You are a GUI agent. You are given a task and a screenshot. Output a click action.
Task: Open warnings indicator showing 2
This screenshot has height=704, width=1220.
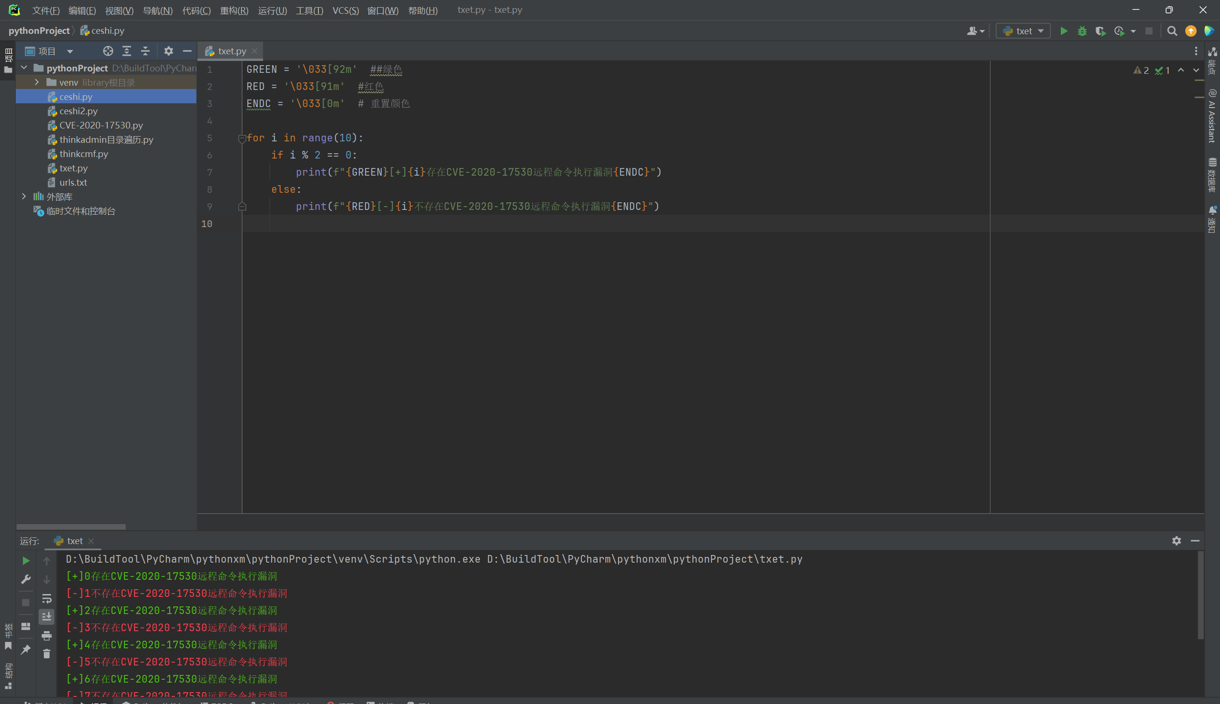[1141, 70]
